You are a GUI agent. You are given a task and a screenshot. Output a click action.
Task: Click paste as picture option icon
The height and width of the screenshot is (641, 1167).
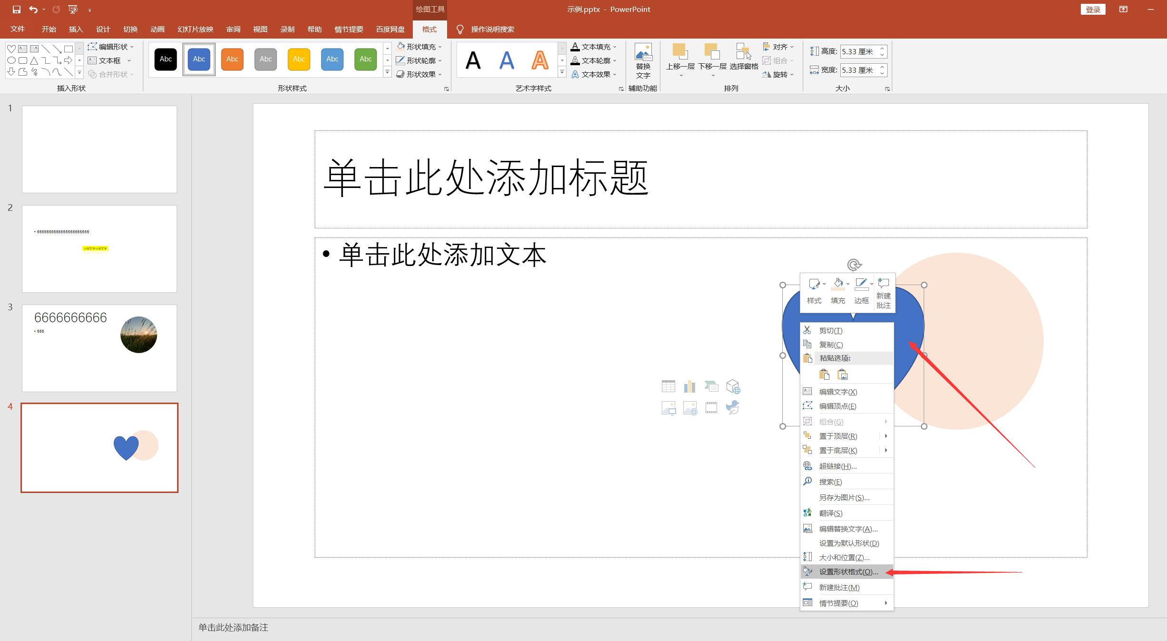click(842, 375)
